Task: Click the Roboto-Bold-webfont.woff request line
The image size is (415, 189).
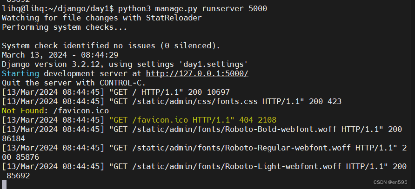Action: point(202,134)
